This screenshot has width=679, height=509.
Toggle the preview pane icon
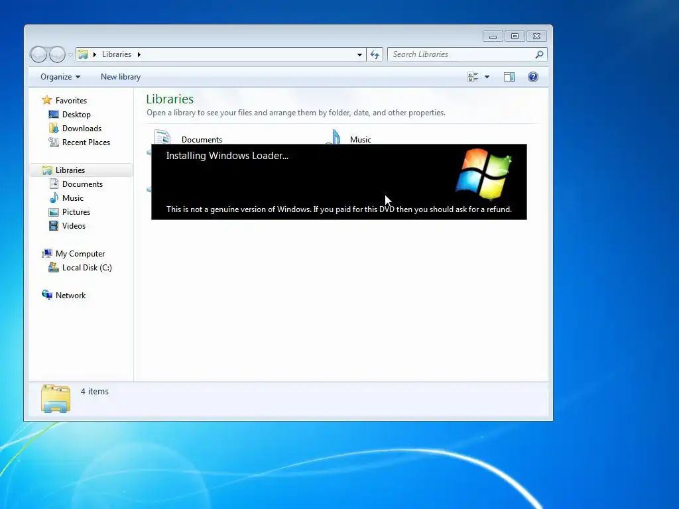(x=509, y=77)
